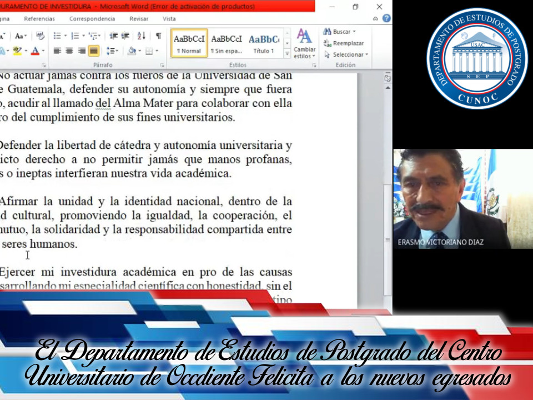
Task: Click the scroll-up arrow of the document
Action: click(x=388, y=88)
